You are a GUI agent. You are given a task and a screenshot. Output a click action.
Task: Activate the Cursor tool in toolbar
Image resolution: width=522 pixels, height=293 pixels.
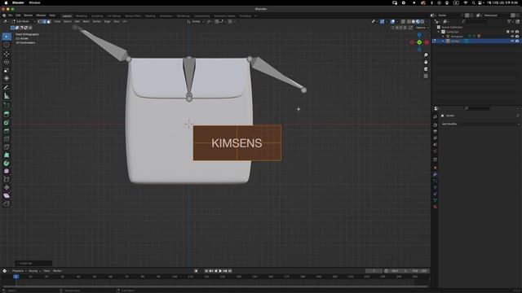click(x=7, y=45)
